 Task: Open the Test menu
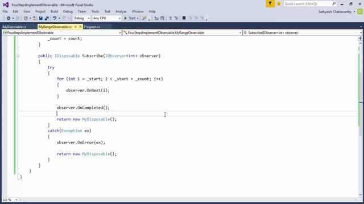click(107, 11)
